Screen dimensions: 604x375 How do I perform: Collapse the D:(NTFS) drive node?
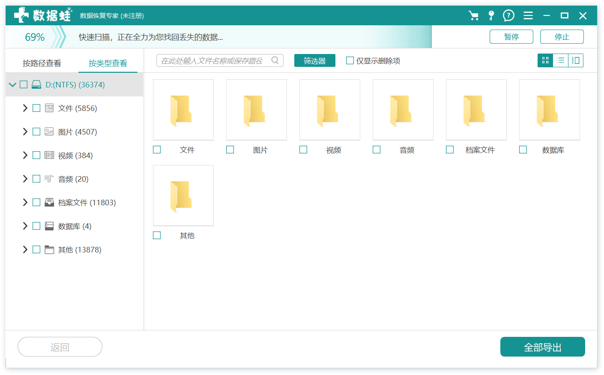coord(12,85)
